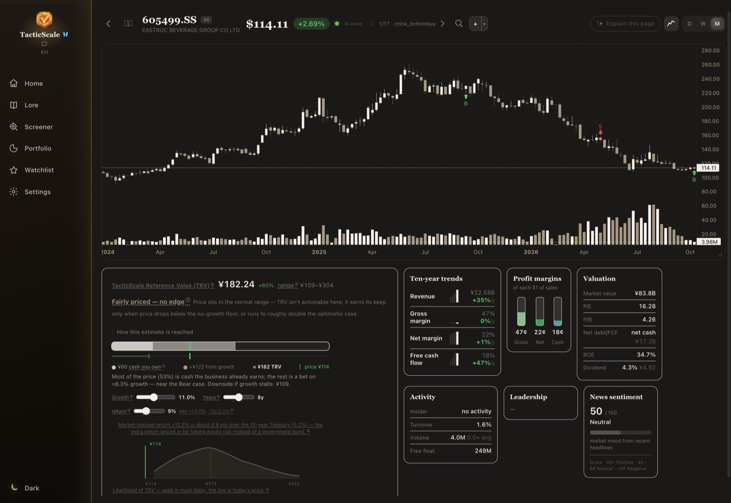The height and width of the screenshot is (503, 731).
Task: Click the TacticScale logo
Action: coord(44,20)
